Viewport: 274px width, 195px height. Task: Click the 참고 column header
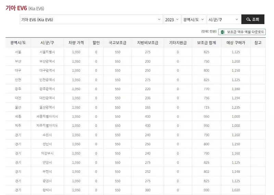coord(258,43)
